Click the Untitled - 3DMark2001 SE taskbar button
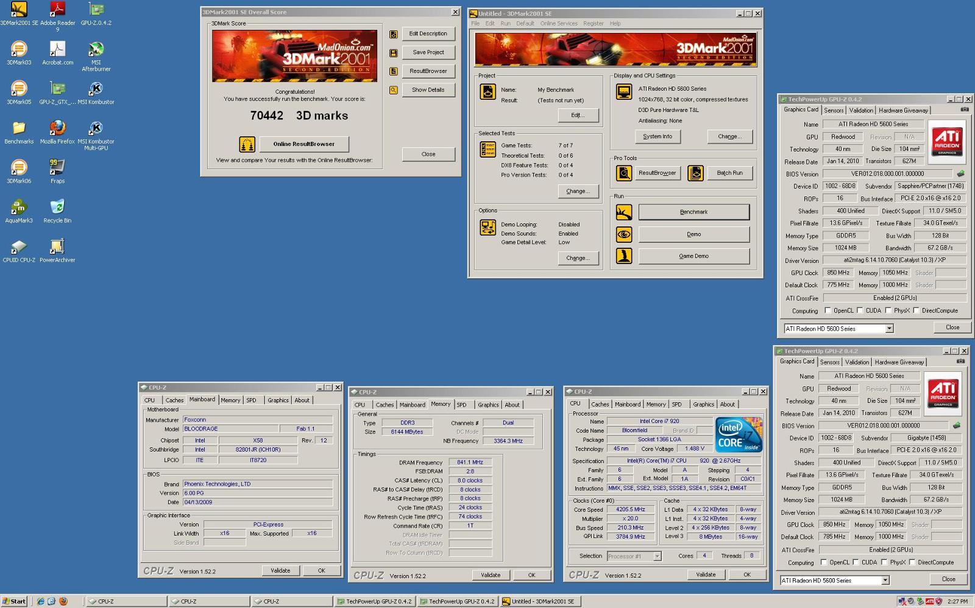This screenshot has width=975, height=608. (541, 601)
